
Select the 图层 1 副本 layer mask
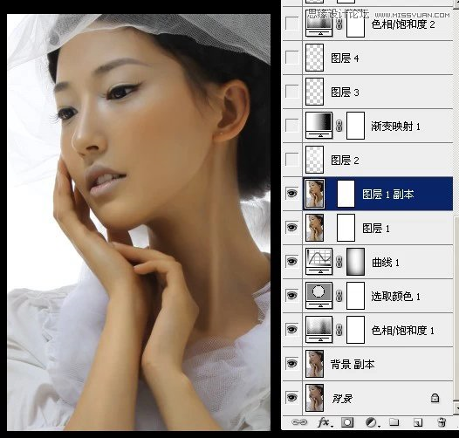point(346,194)
